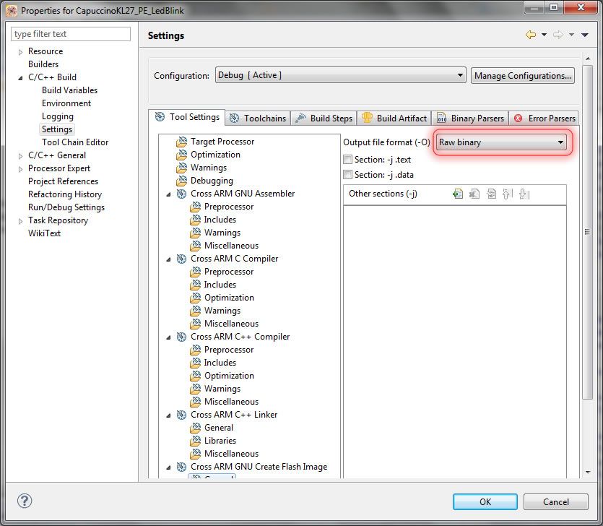The height and width of the screenshot is (526, 603).
Task: Click the Toolchains tab icon
Action: [x=234, y=118]
